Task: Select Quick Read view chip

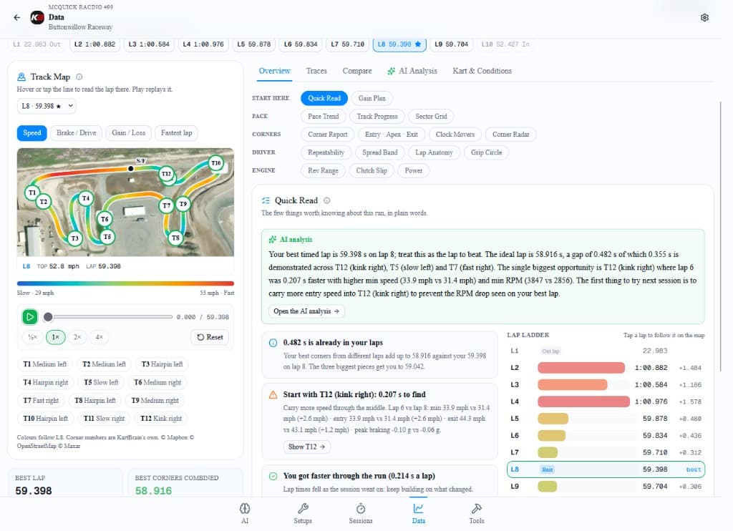Action: pos(324,98)
